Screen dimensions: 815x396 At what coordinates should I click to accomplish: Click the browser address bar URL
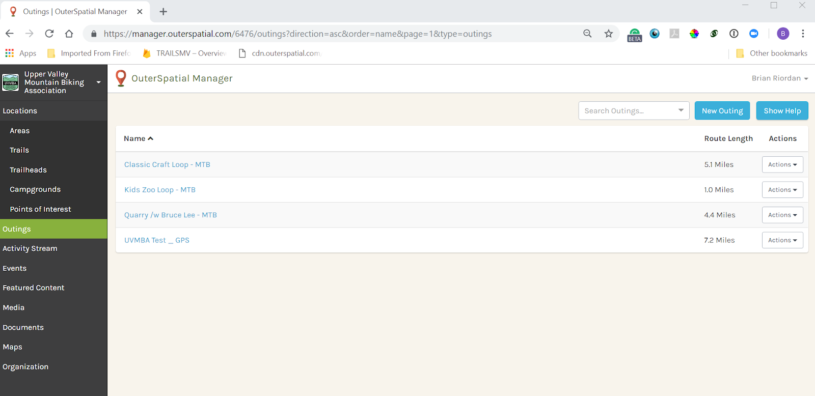click(297, 34)
